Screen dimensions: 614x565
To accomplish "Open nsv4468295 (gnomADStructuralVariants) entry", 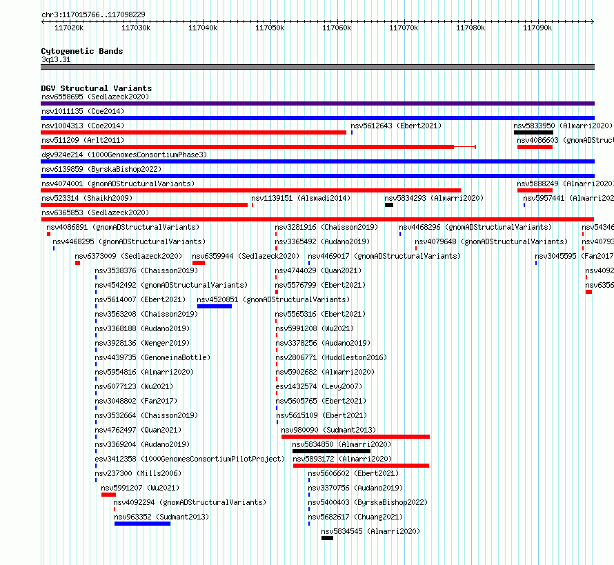I will (x=129, y=241).
